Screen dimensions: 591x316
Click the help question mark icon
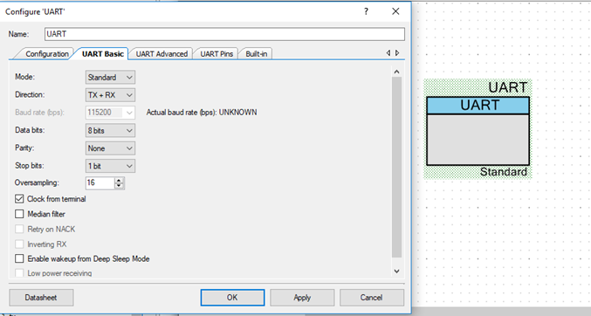tap(366, 11)
